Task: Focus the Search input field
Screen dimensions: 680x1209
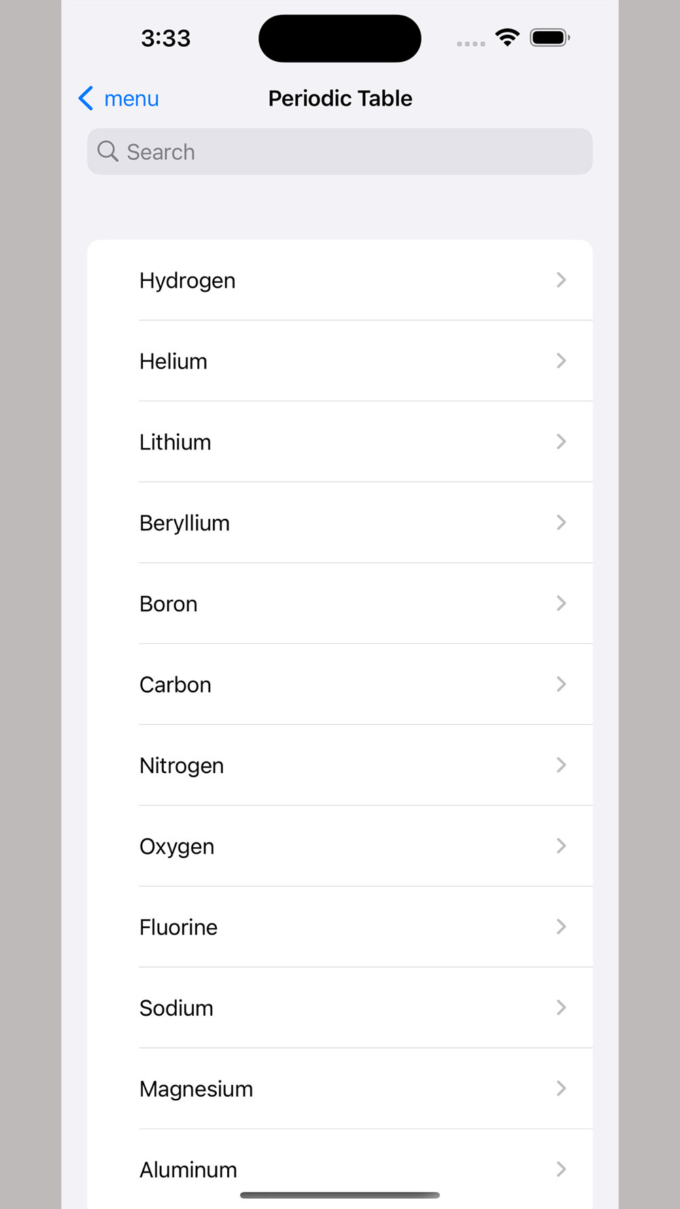Action: [354, 152]
